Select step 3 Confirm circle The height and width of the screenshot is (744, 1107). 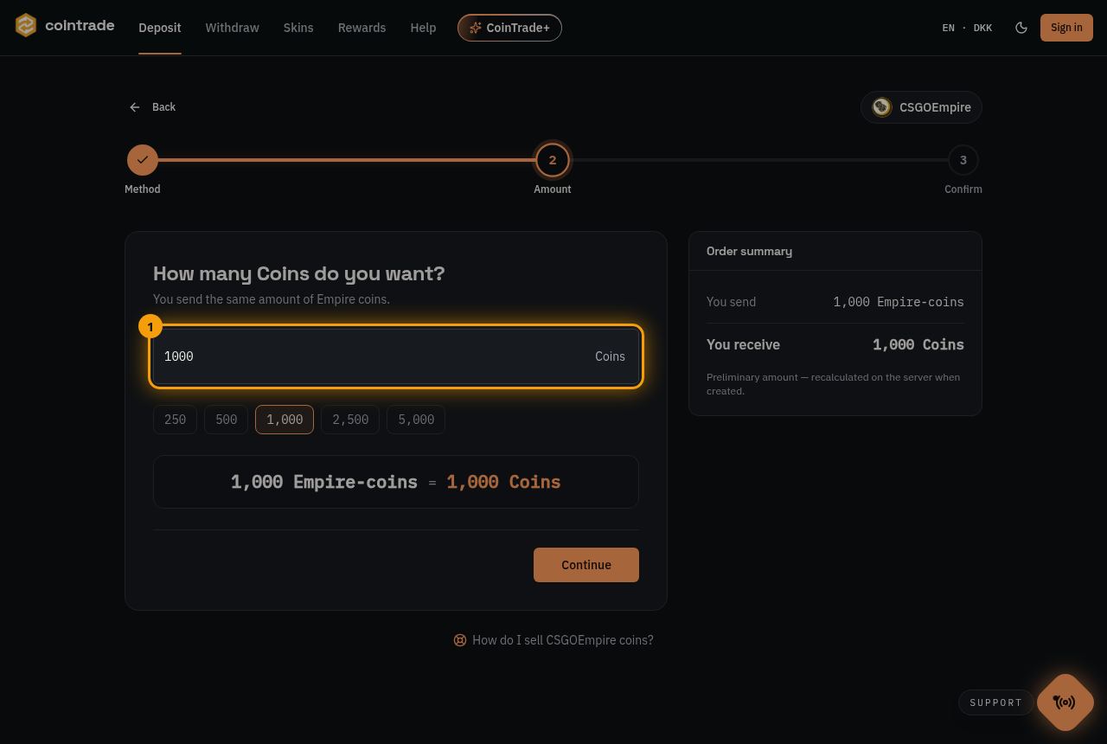963,160
